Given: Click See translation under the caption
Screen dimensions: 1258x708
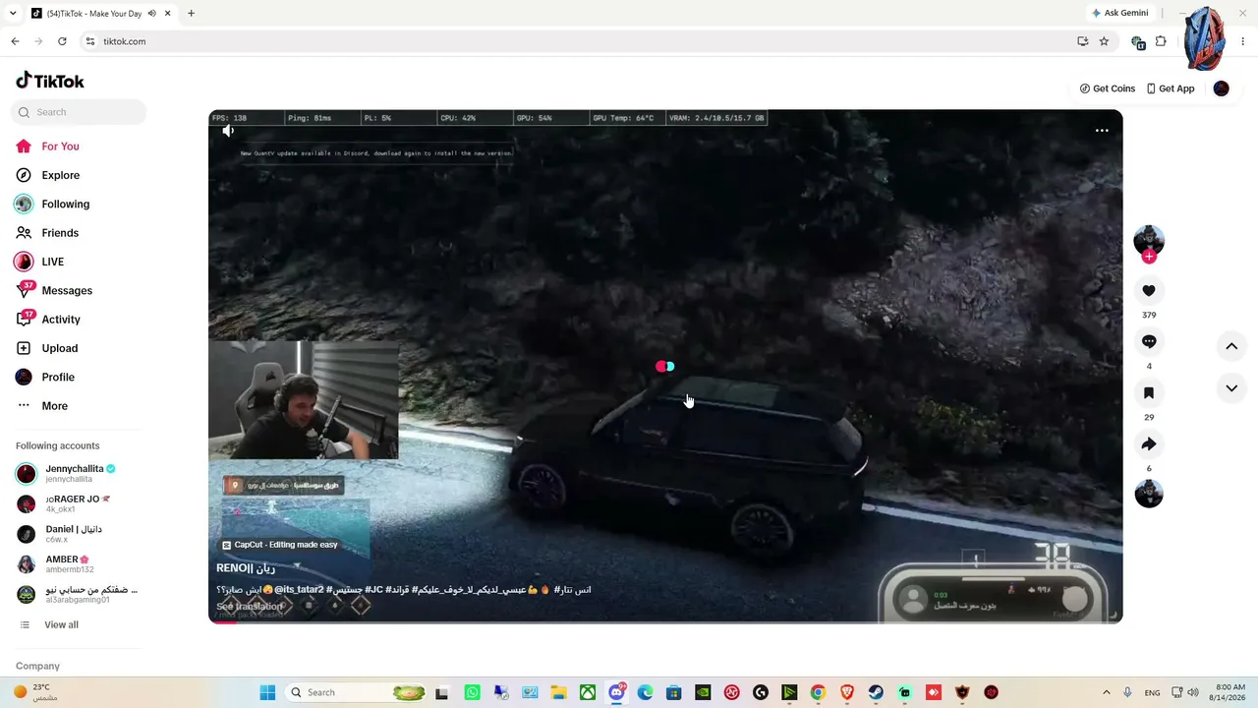Looking at the screenshot, I should pyautogui.click(x=250, y=607).
